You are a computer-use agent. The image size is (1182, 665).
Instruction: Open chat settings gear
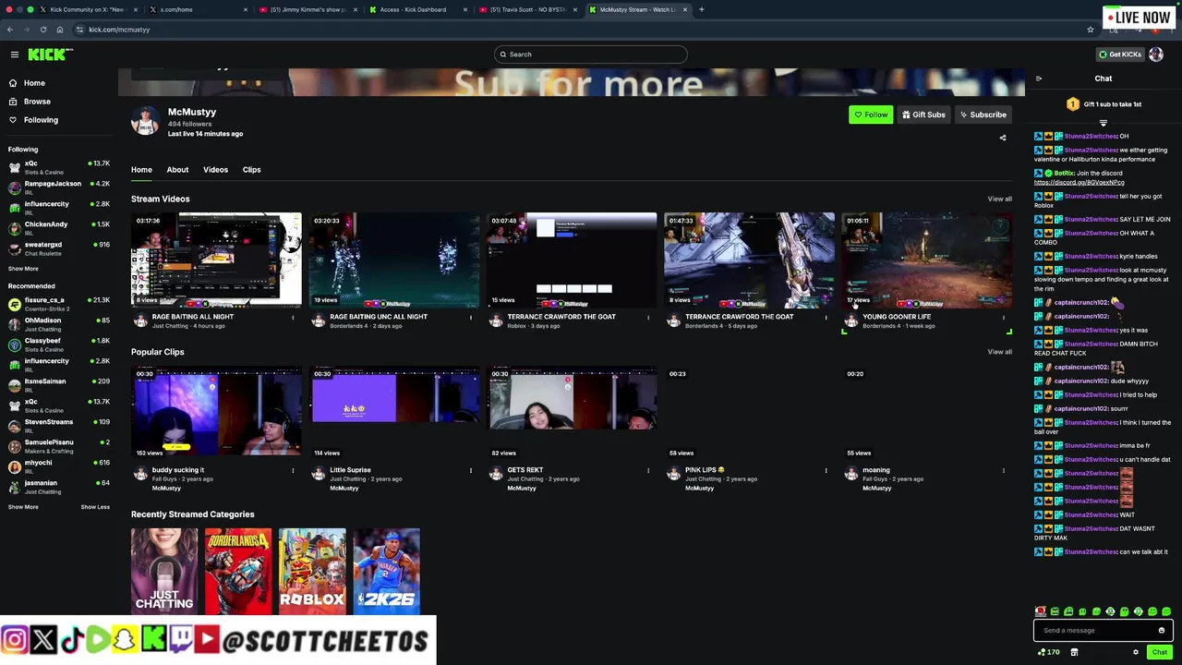[x=1136, y=652]
